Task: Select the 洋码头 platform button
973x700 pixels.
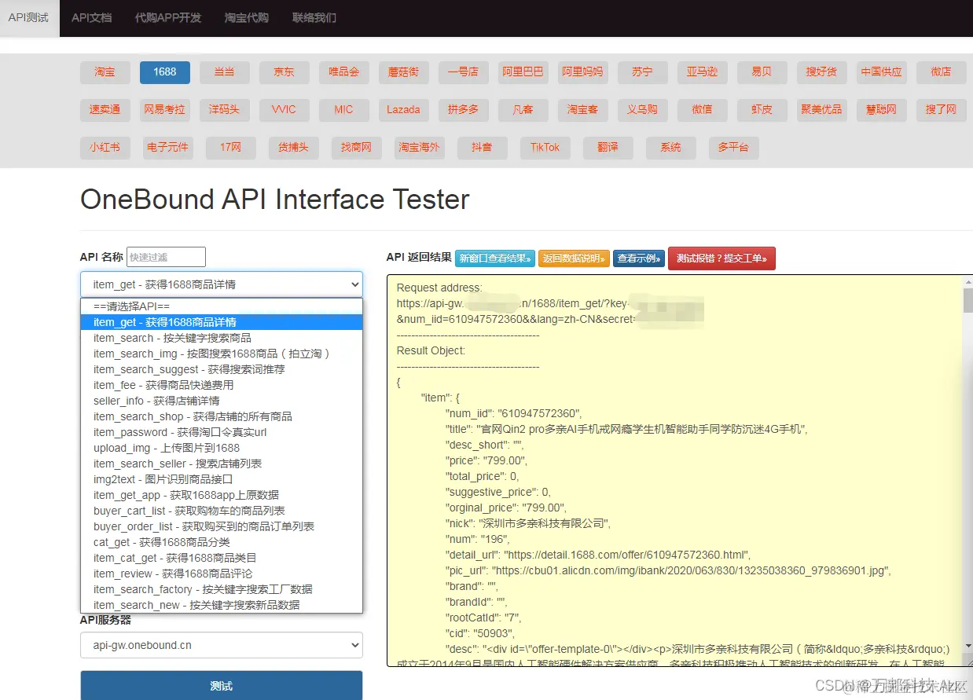Action: click(x=224, y=109)
